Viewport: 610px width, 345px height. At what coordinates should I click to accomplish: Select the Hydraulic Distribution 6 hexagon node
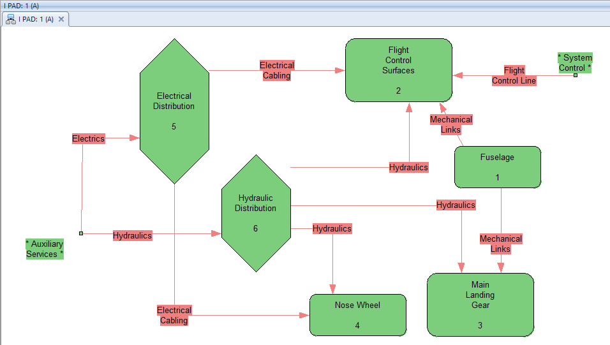(x=256, y=214)
